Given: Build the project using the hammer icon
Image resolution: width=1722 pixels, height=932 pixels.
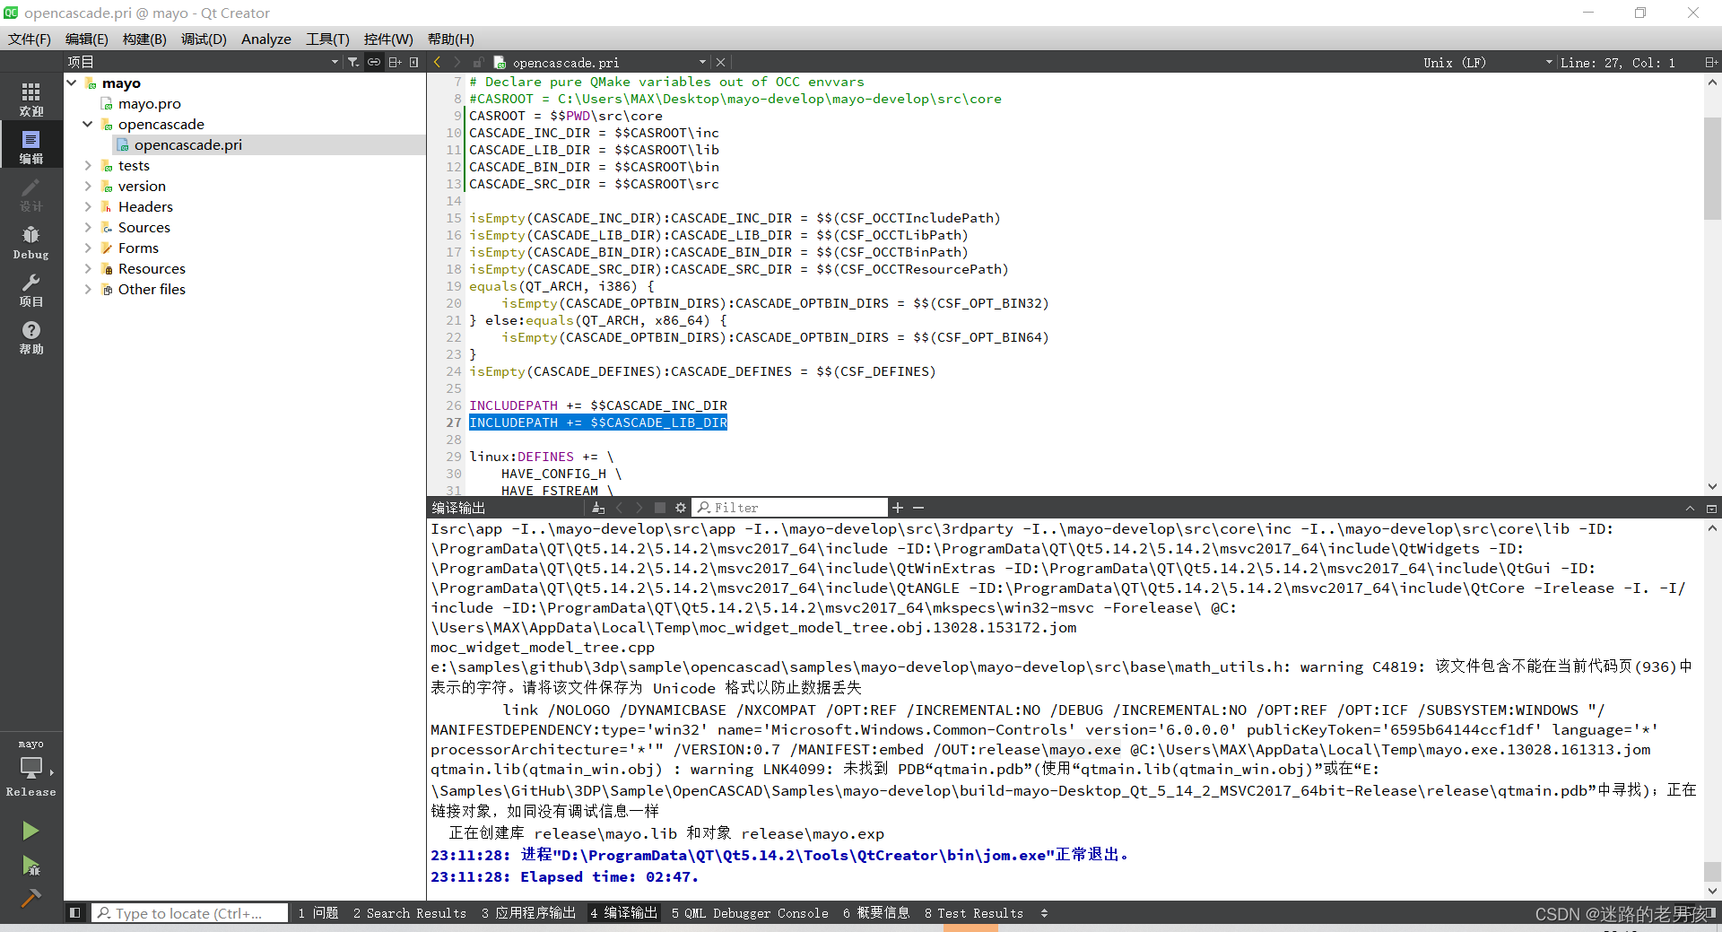Looking at the screenshot, I should click(x=30, y=897).
